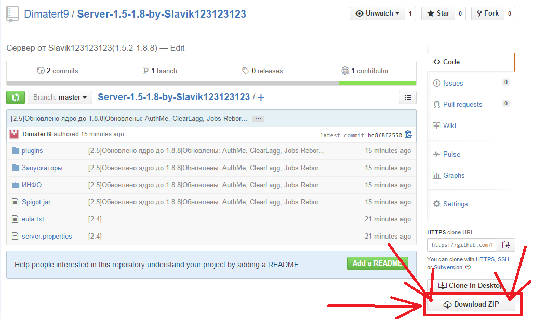This screenshot has height=319, width=534.
Task: Copy the latest commit SHA to clipboard
Action: click(x=408, y=135)
